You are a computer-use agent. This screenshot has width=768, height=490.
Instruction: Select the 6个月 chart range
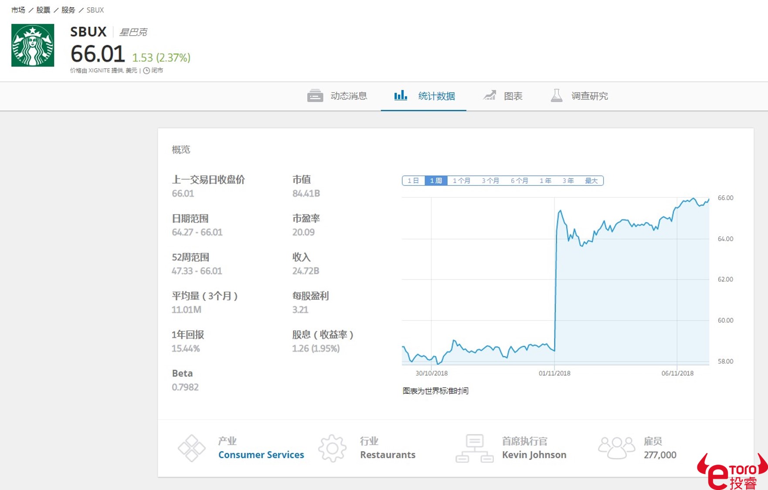pyautogui.click(x=520, y=181)
